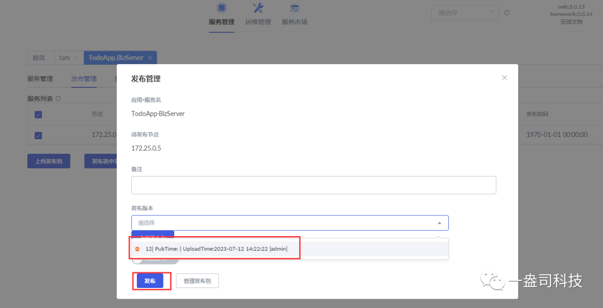
Task: Collapse the 发布版本 dropdown arrow
Action: [x=439, y=223]
